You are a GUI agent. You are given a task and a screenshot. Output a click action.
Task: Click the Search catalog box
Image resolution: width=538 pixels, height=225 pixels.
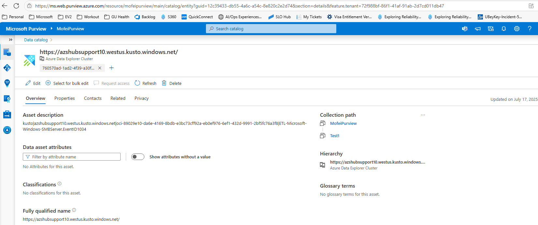coord(271,29)
